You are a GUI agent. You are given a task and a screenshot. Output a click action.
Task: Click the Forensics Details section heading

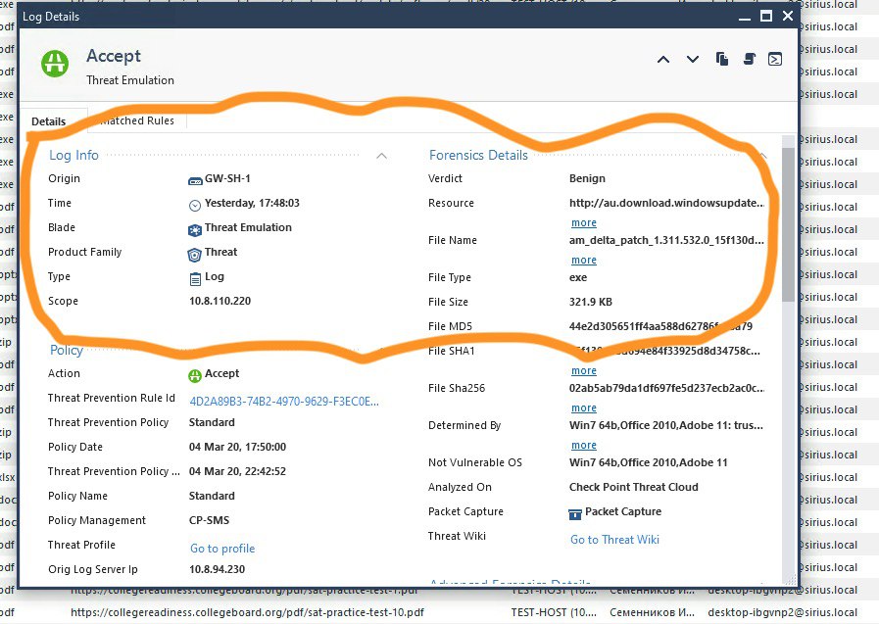478,155
